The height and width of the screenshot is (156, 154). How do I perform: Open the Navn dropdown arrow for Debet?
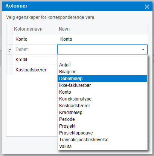(x=143, y=49)
